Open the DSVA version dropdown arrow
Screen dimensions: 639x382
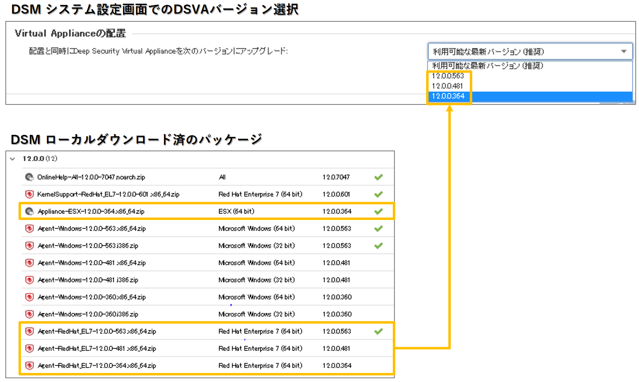(x=624, y=51)
